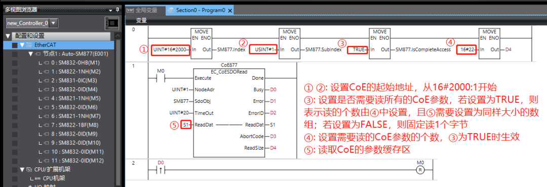Image resolution: width=547 pixels, height=187 pixels.
Task: Select the M0 reset coil on rung 2
Action: [420, 170]
